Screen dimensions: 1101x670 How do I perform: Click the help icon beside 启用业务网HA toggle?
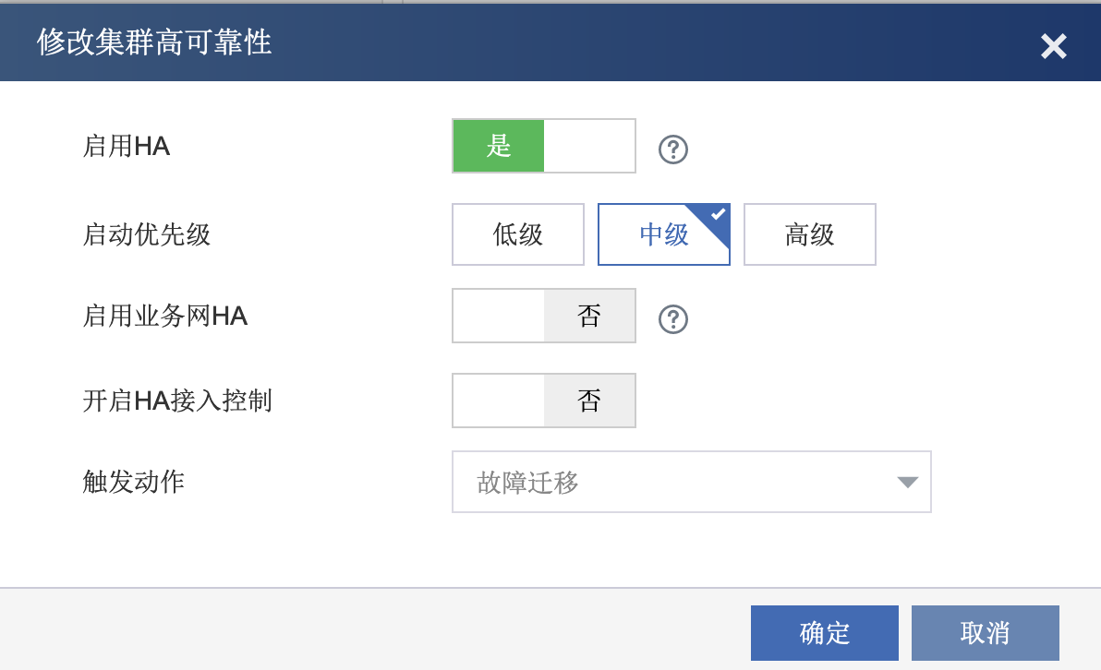coord(673,319)
